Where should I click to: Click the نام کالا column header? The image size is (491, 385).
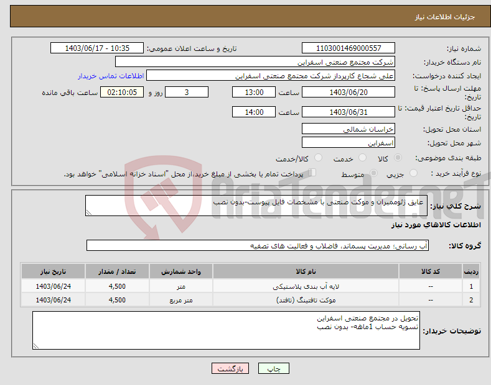pyautogui.click(x=306, y=271)
